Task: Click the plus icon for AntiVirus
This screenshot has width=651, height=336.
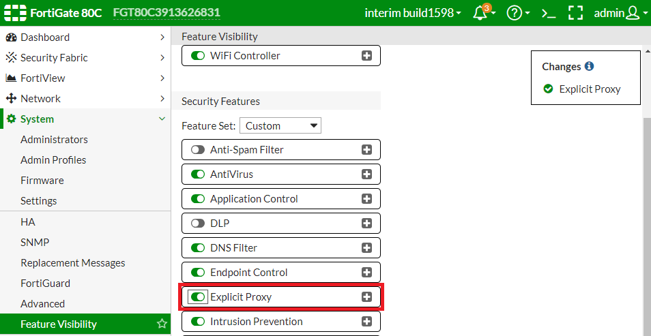Action: [366, 174]
